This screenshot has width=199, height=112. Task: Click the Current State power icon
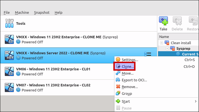tap(178, 54)
